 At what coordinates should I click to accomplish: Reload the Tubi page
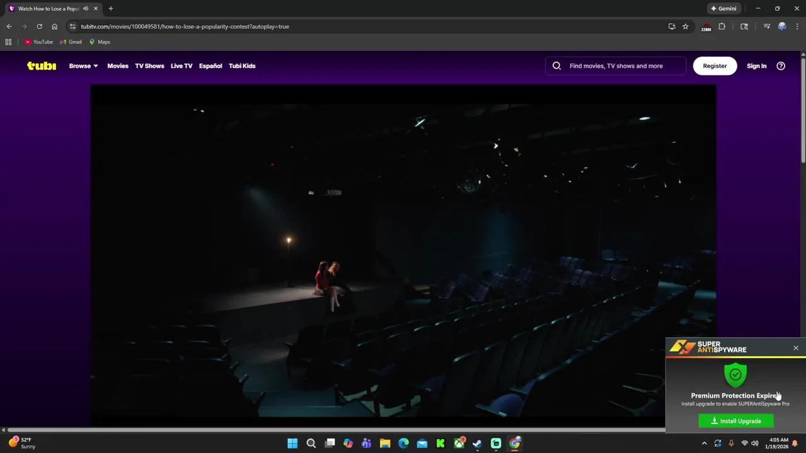[39, 26]
